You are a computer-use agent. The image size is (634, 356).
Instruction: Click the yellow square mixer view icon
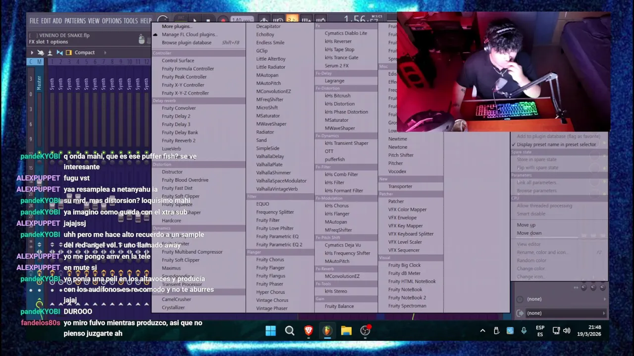coord(69,52)
